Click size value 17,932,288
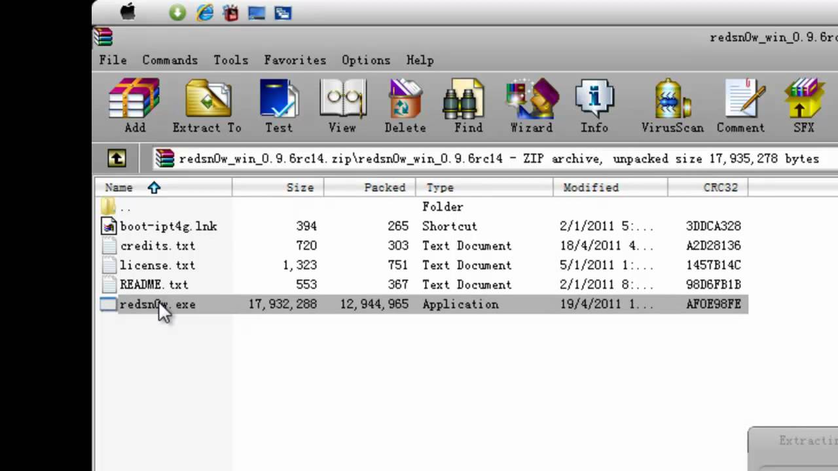This screenshot has width=838, height=471. point(283,304)
